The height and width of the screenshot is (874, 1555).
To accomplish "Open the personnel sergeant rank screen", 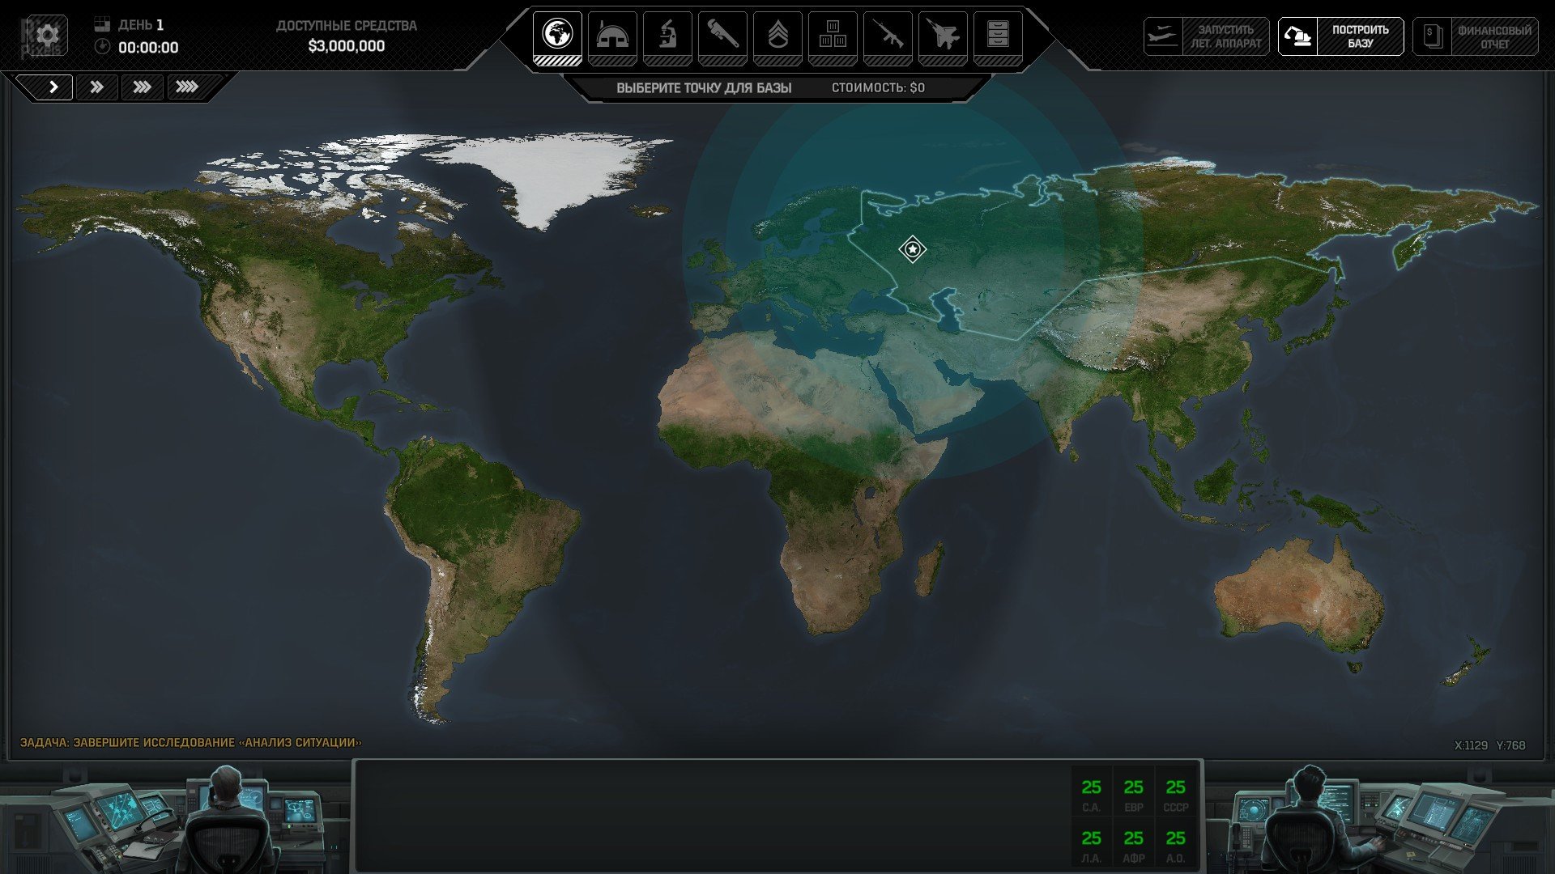I will pyautogui.click(x=777, y=38).
